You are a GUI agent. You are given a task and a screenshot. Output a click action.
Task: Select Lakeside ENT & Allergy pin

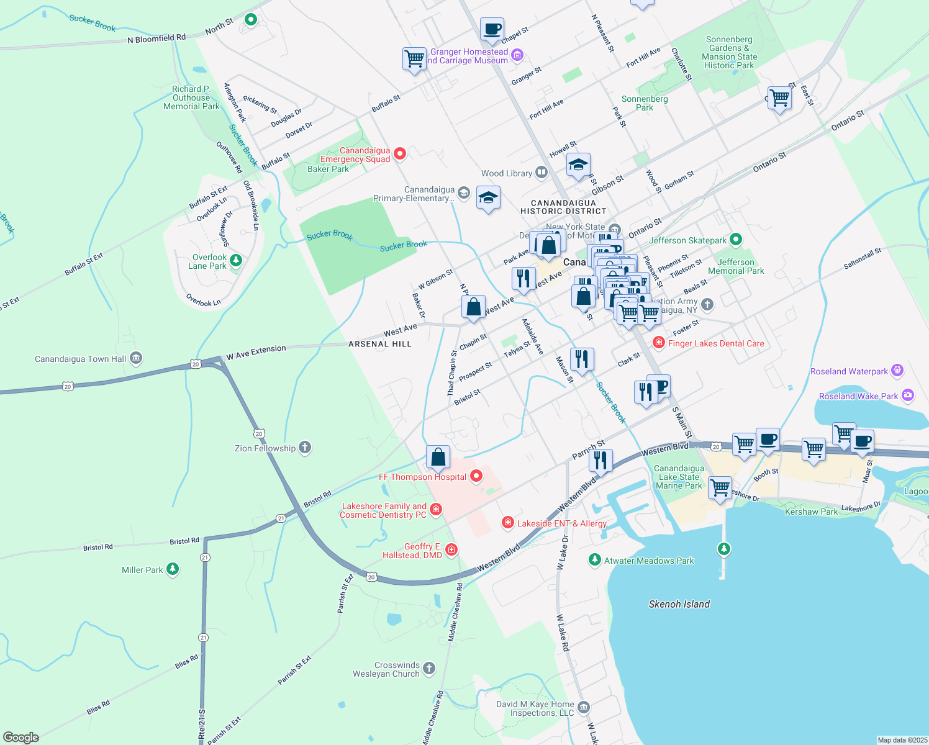click(x=508, y=523)
